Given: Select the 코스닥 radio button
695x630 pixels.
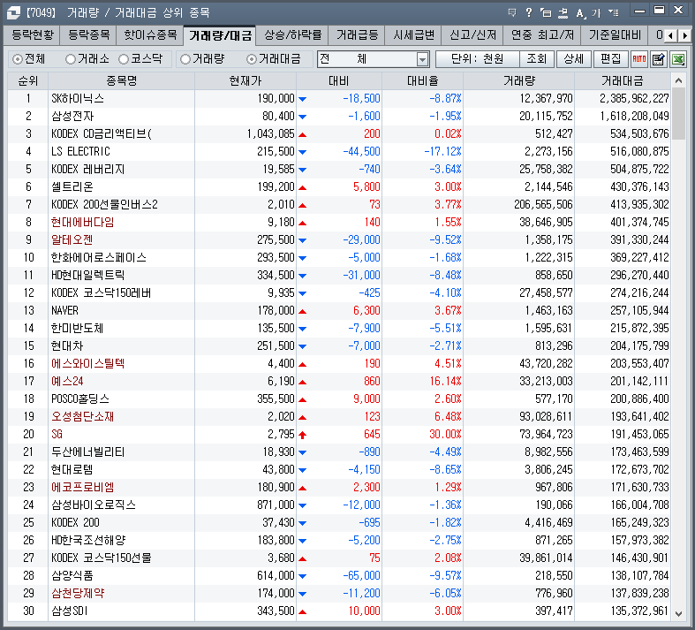Looking at the screenshot, I should (x=124, y=59).
